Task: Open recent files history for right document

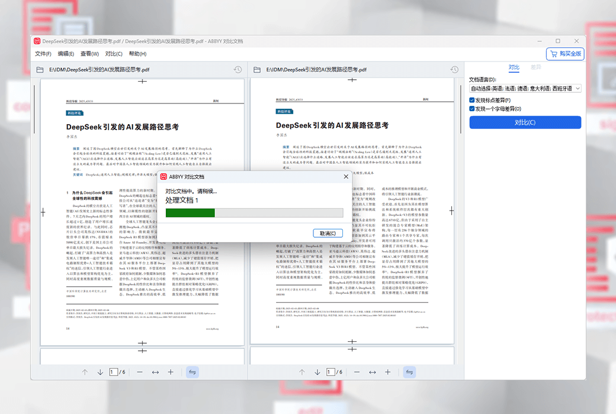Action: [x=455, y=70]
